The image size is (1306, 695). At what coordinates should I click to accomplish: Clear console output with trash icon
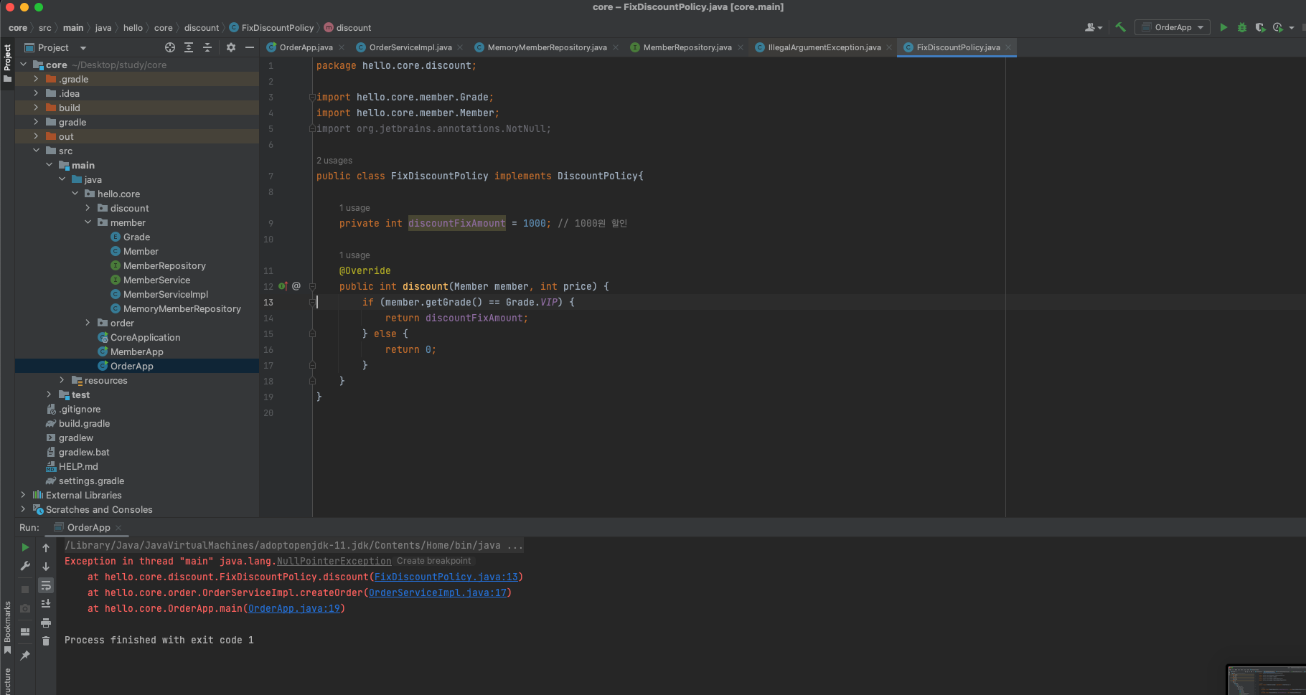(46, 641)
